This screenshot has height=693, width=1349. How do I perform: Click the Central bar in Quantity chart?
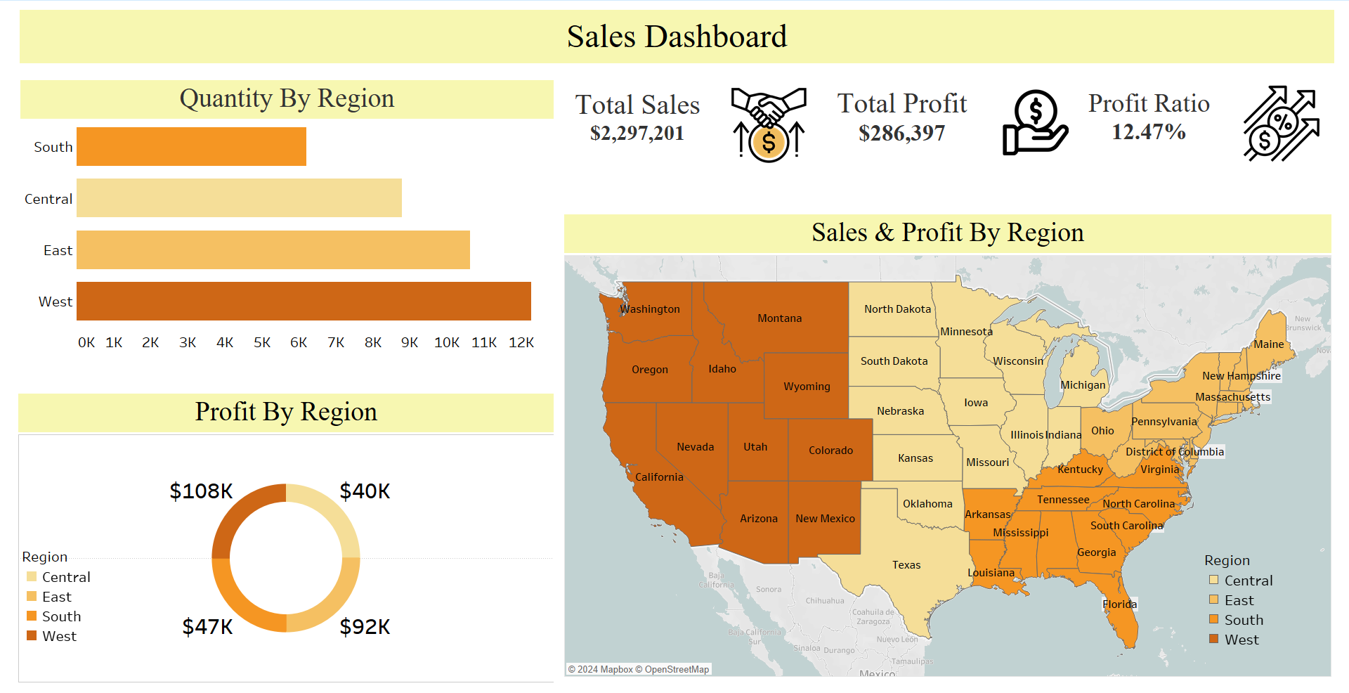point(239,197)
